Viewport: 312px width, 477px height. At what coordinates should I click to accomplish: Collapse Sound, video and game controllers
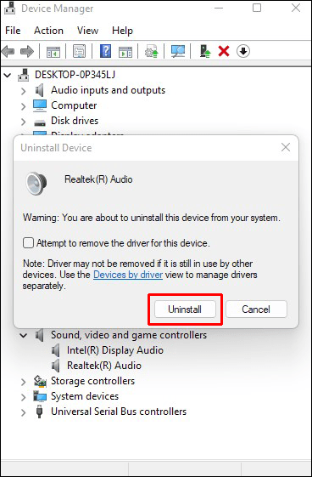coord(23,336)
